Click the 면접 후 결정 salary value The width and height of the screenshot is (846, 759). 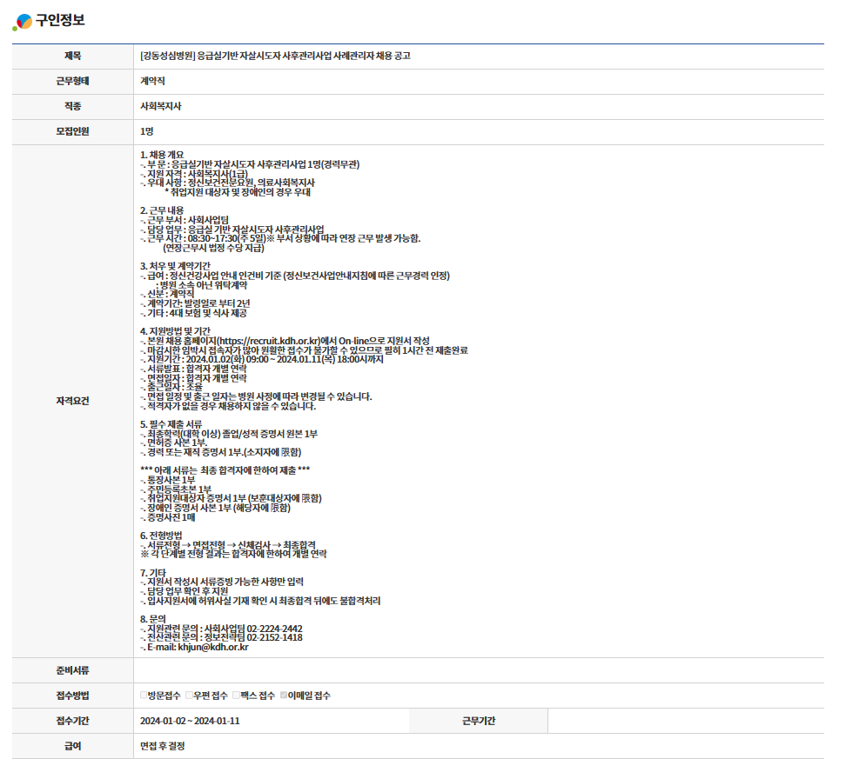click(163, 746)
